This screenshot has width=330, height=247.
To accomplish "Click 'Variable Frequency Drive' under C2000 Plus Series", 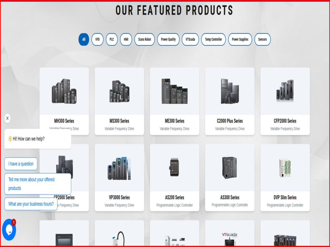I will pos(230,129).
